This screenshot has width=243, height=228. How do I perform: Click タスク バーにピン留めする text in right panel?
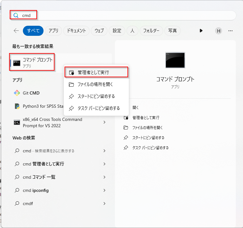[x=151, y=148]
